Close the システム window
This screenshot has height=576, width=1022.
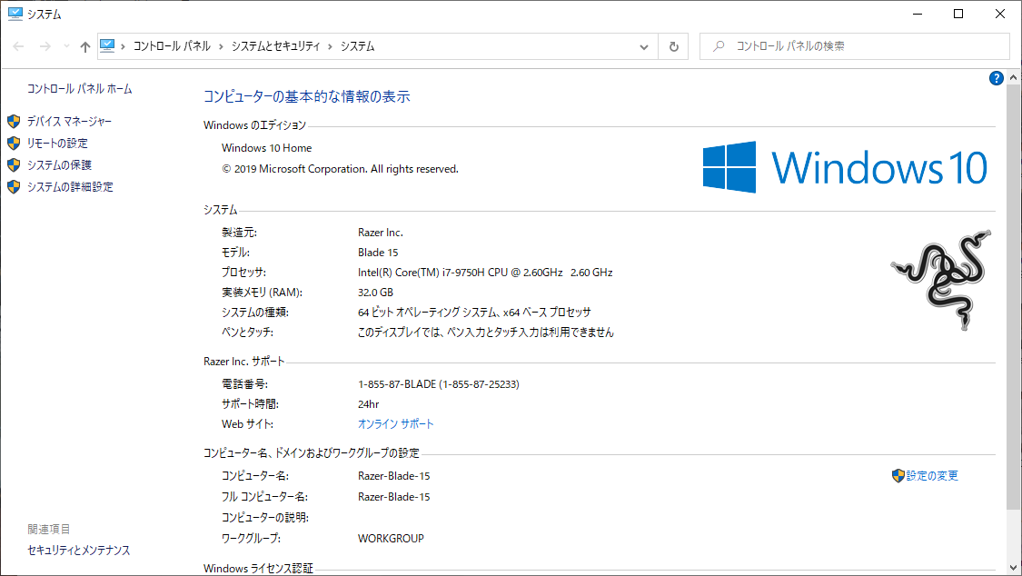(1000, 14)
